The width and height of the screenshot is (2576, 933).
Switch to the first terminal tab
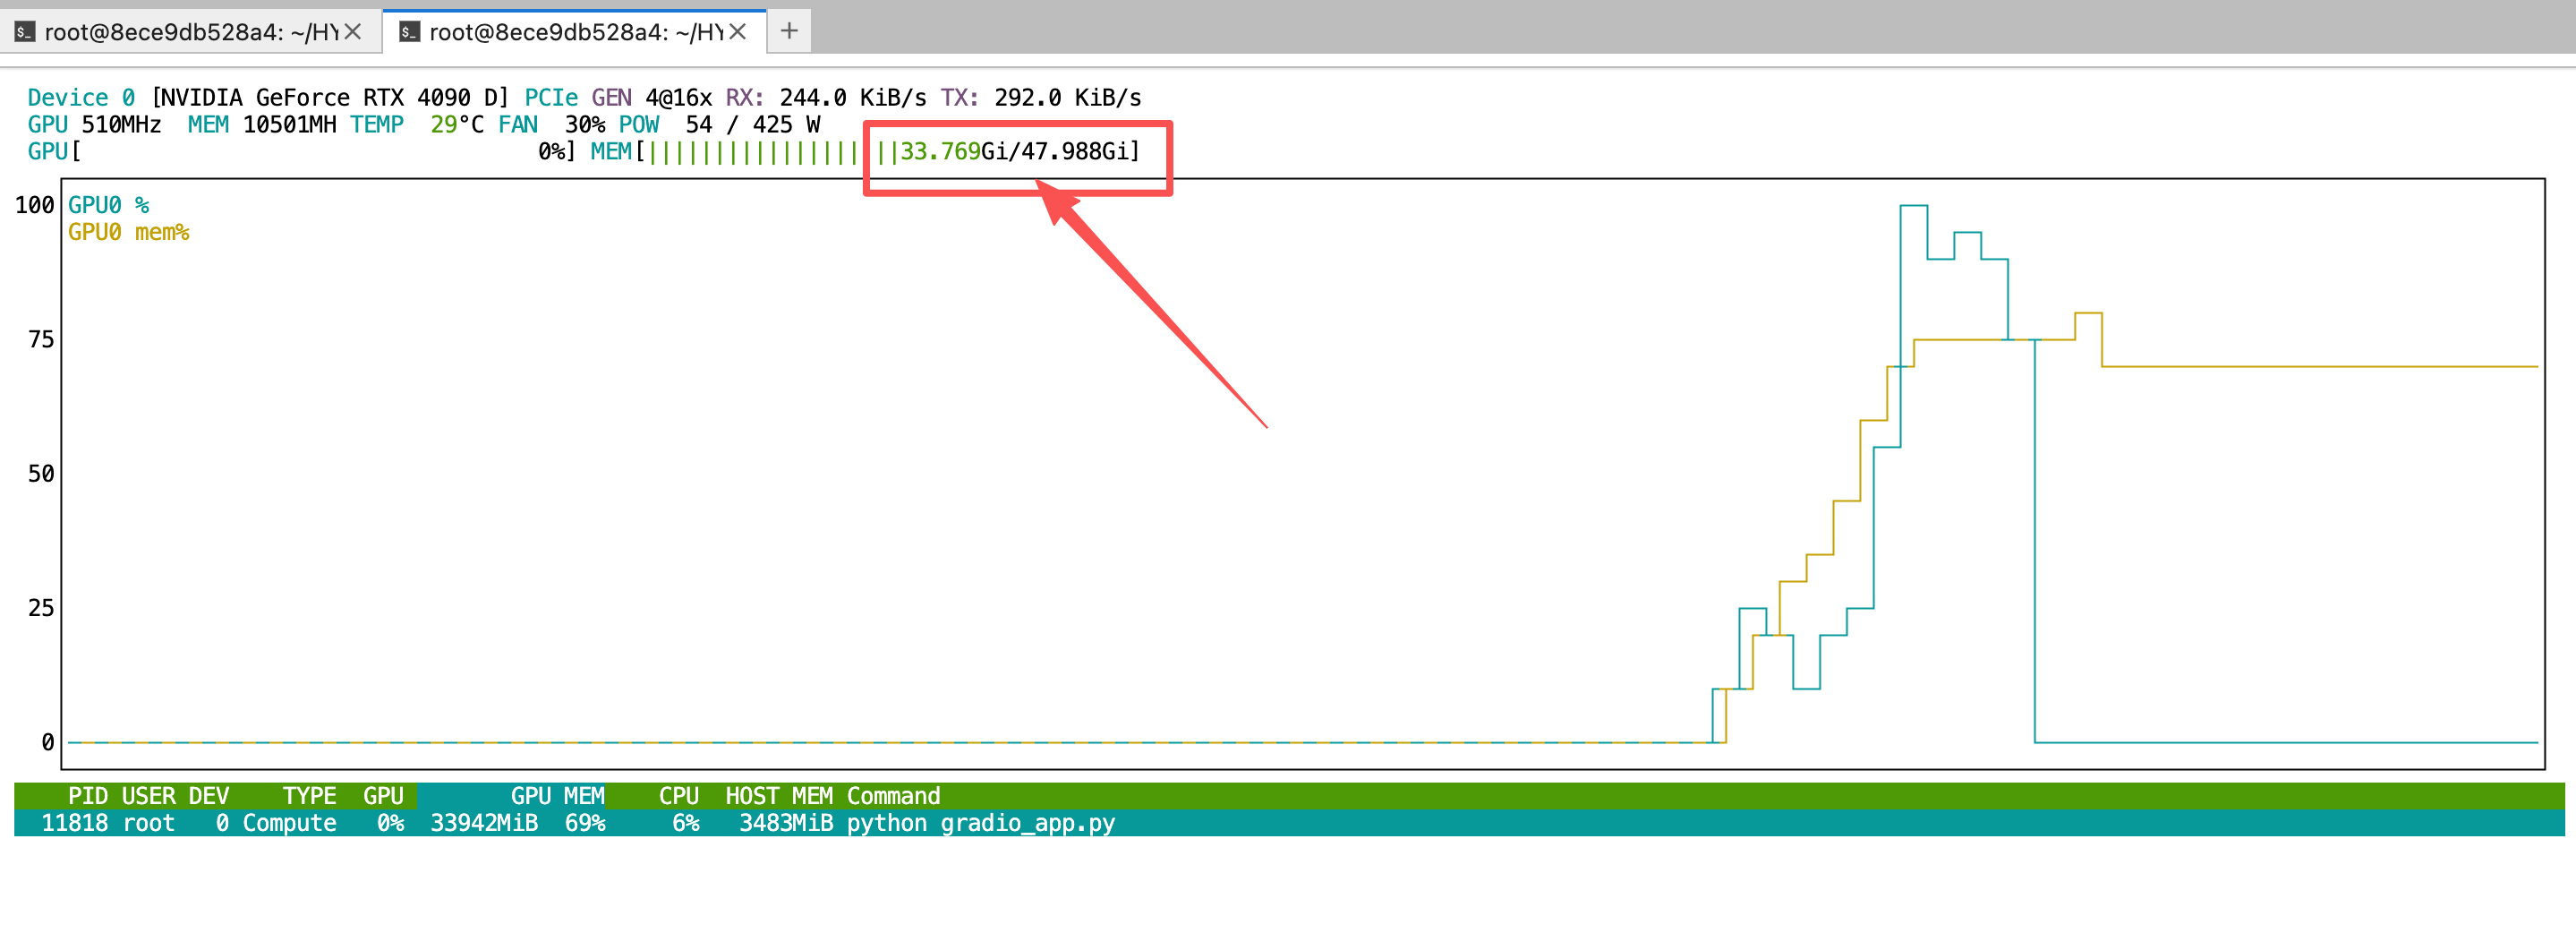190,32
